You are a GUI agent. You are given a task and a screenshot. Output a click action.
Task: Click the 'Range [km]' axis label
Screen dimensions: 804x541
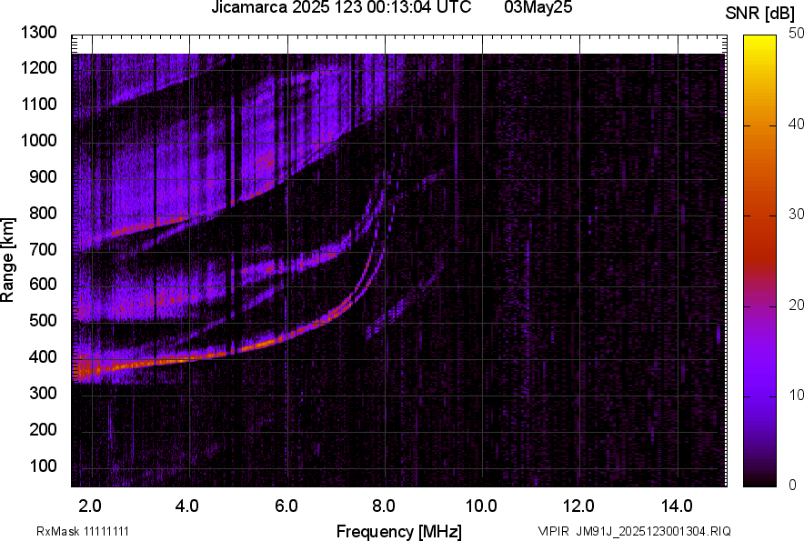[7, 260]
